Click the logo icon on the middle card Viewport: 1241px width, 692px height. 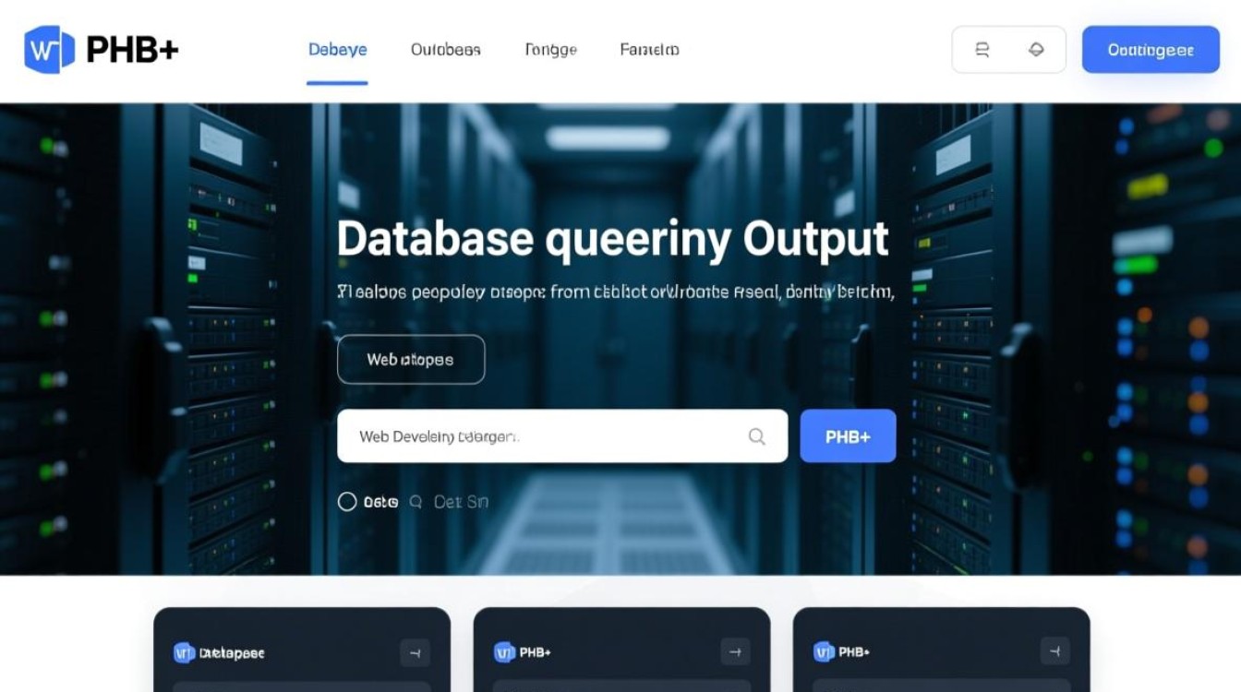click(x=504, y=653)
